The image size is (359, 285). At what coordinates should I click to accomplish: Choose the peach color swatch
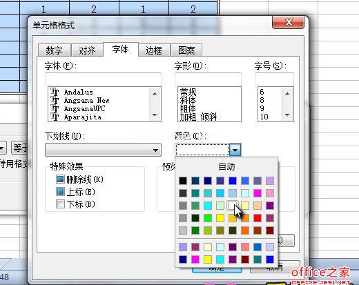[258, 206]
